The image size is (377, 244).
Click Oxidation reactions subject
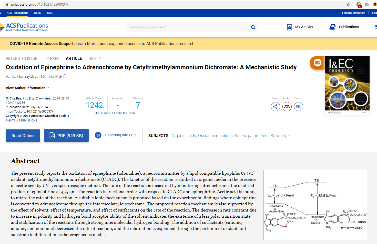tap(216, 136)
